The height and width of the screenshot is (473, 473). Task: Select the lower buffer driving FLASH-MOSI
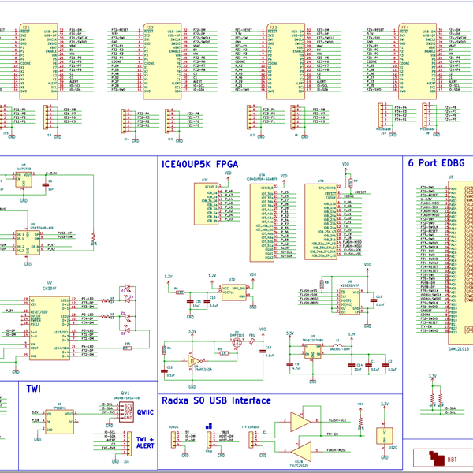click(301, 451)
